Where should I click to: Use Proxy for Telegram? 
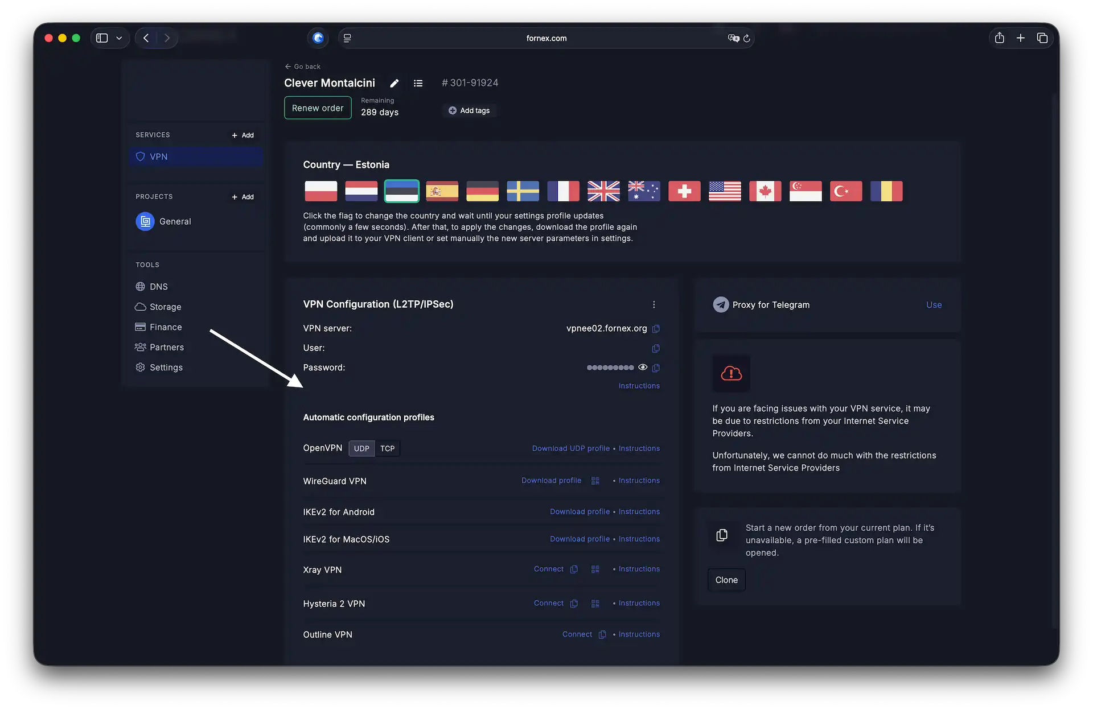point(934,305)
